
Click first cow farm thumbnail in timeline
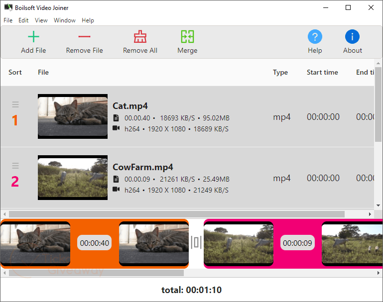[239, 244]
